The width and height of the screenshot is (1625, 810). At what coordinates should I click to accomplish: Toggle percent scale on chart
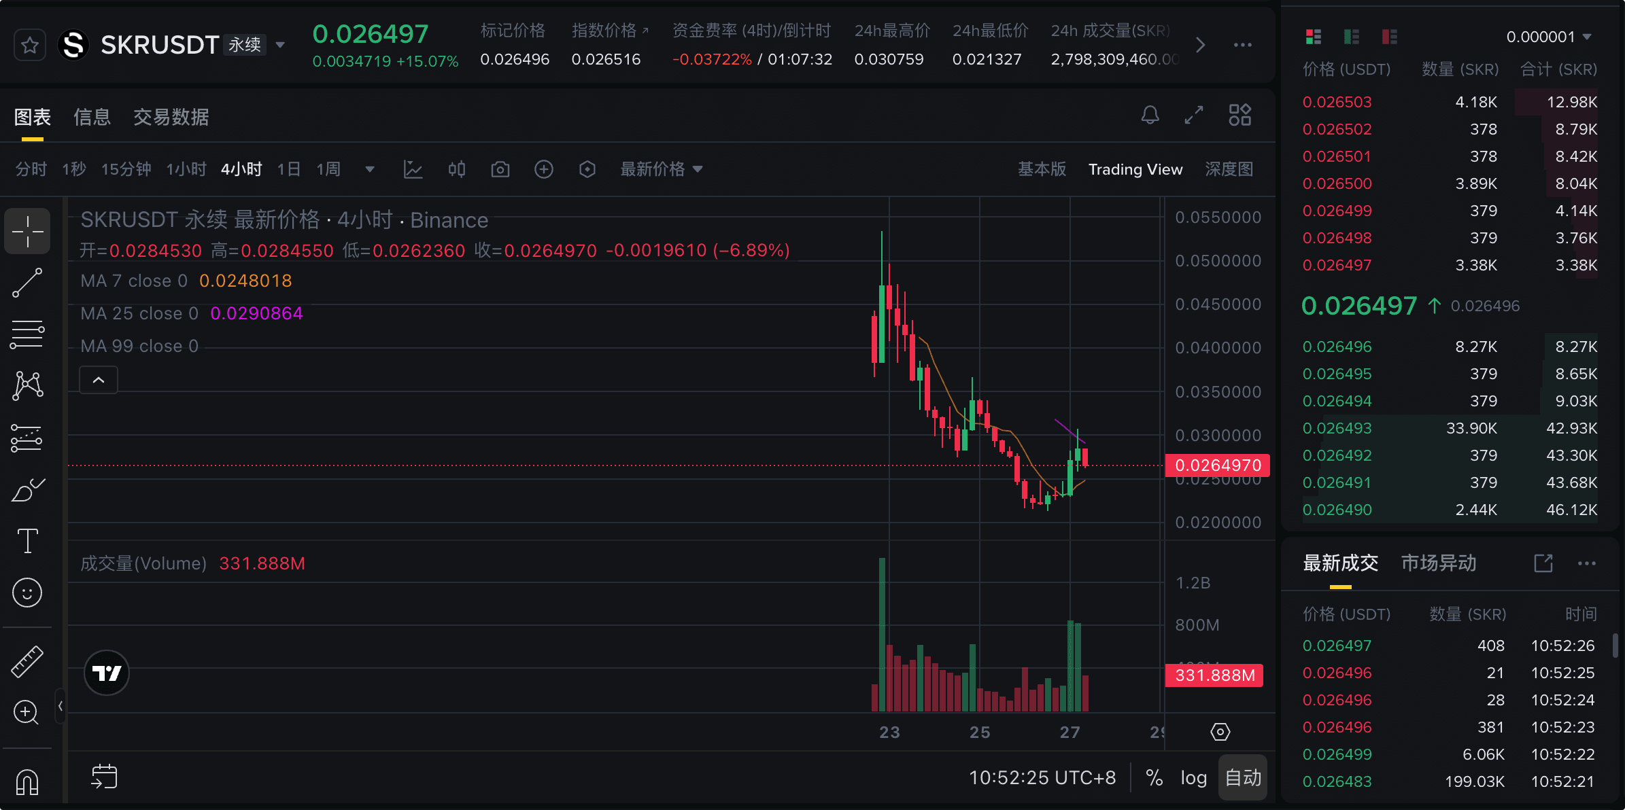click(1154, 777)
